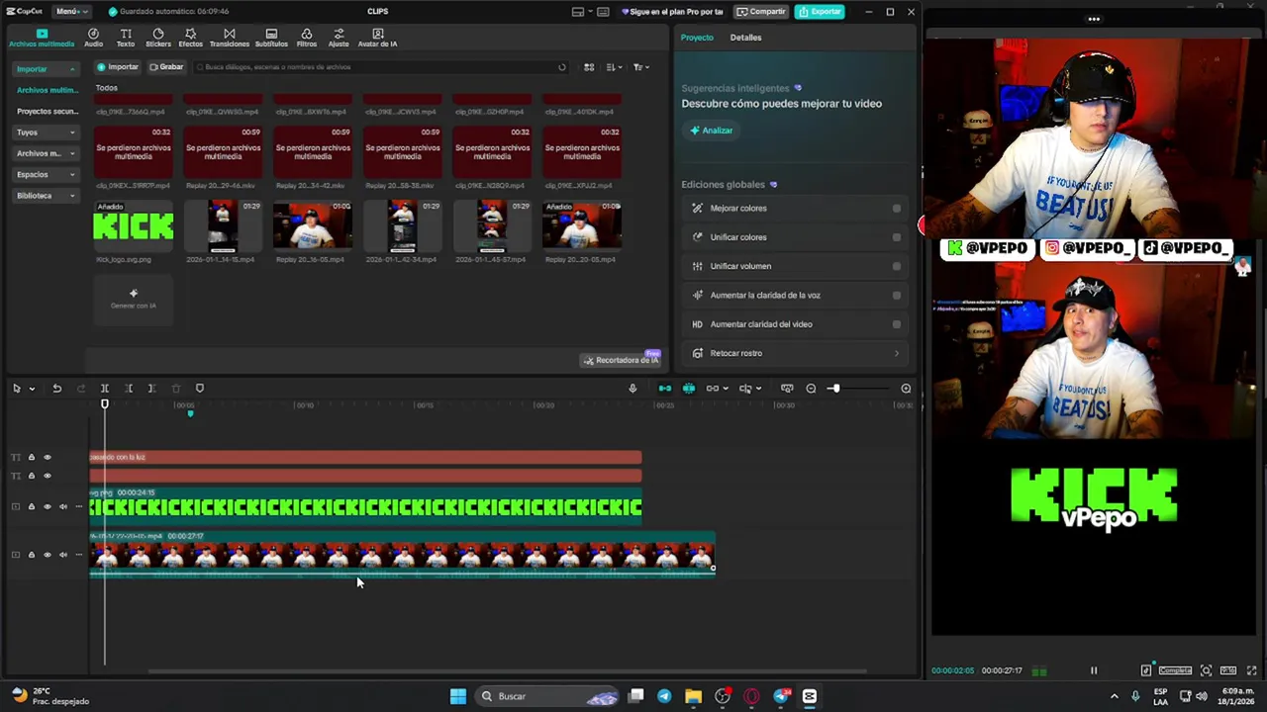Expand Retocar rostro options
The height and width of the screenshot is (712, 1267).
[x=897, y=353]
